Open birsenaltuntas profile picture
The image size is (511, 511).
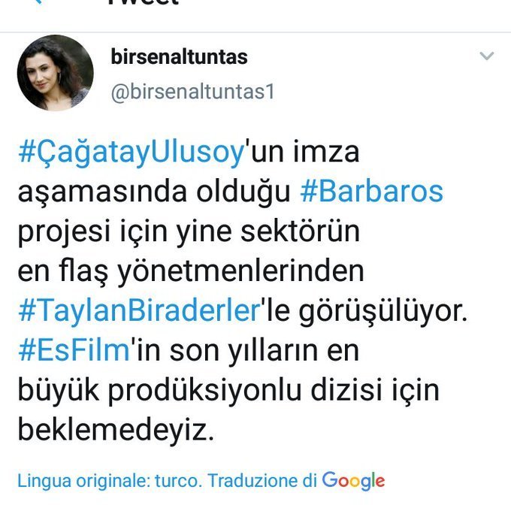55,73
